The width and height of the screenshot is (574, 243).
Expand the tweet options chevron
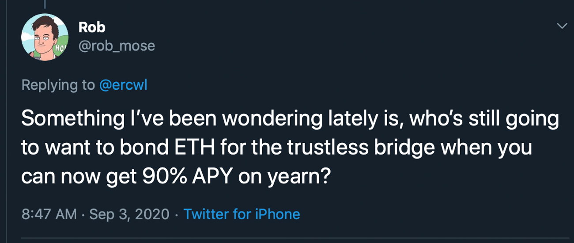tap(562, 27)
